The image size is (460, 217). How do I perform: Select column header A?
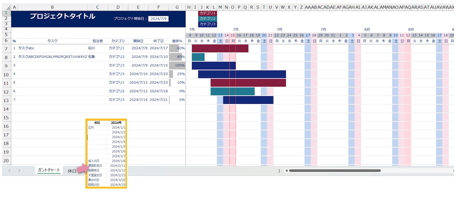point(14,8)
